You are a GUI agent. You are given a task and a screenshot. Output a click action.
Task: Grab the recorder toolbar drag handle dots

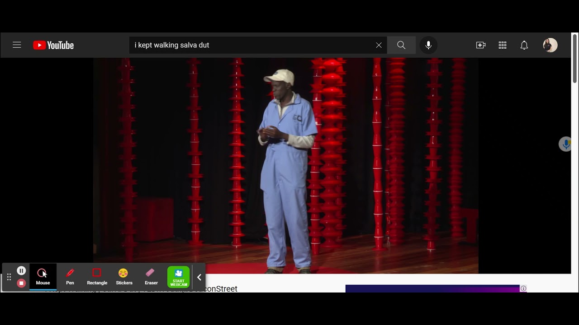[9, 277]
